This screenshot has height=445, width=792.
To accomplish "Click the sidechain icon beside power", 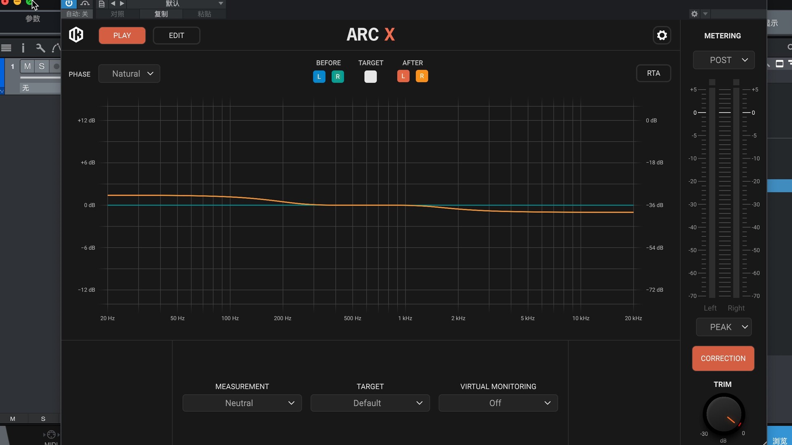I will (x=85, y=4).
